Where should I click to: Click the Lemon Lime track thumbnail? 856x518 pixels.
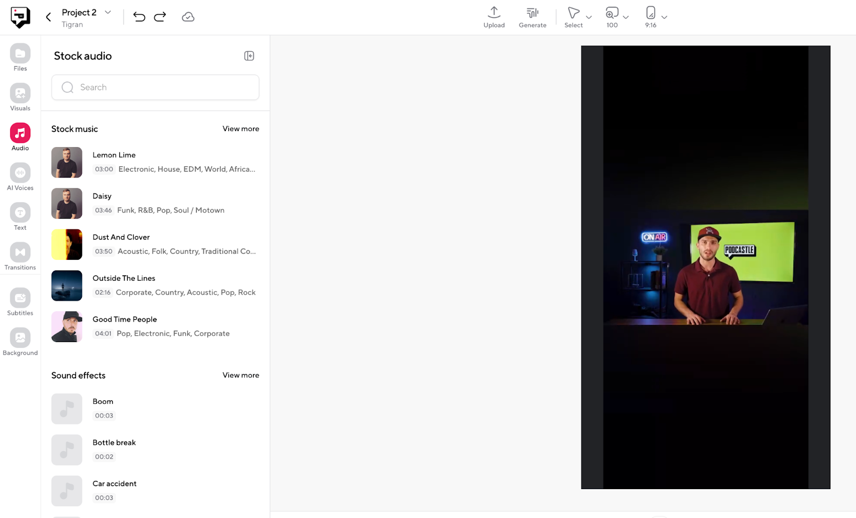tap(67, 163)
